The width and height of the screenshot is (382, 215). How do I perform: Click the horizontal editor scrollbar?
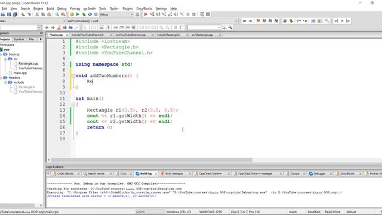[x=152, y=160]
